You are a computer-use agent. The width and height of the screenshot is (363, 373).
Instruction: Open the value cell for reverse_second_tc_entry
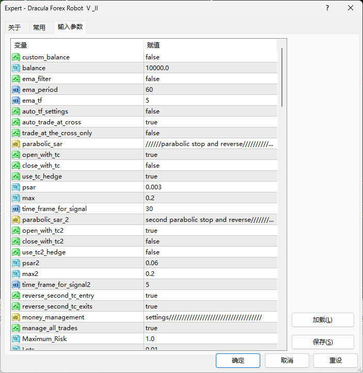pyautogui.click(x=211, y=296)
